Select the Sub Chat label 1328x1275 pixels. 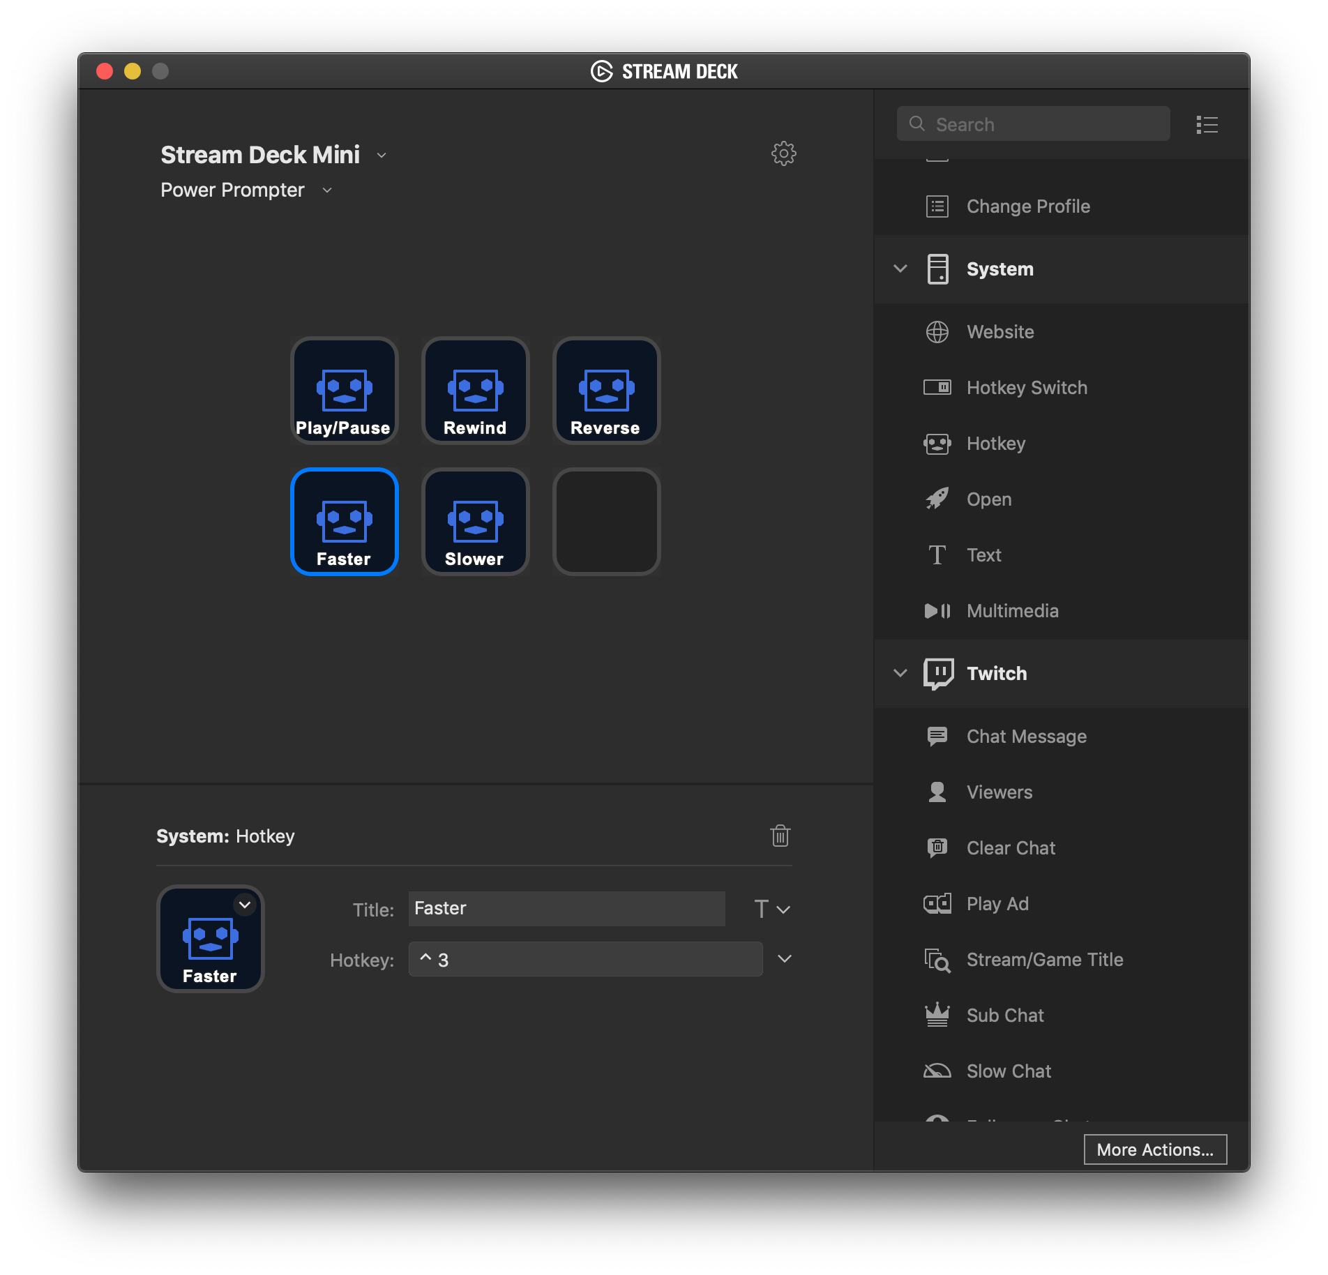tap(1005, 1016)
